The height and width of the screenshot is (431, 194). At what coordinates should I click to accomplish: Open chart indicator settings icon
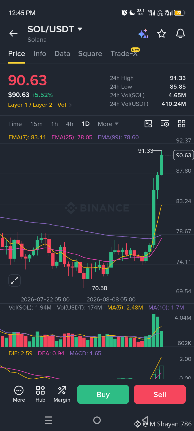point(165,124)
